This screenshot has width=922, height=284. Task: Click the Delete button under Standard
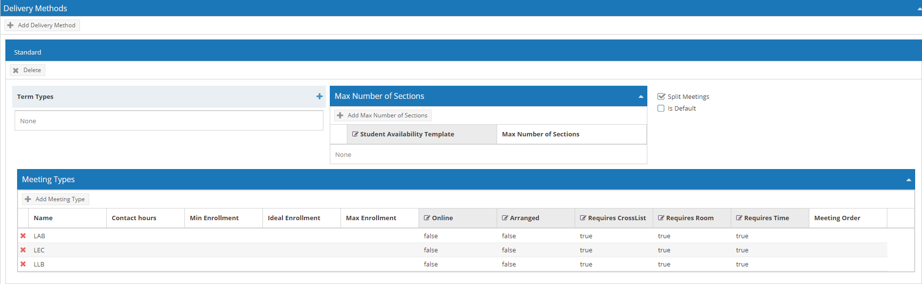(27, 70)
